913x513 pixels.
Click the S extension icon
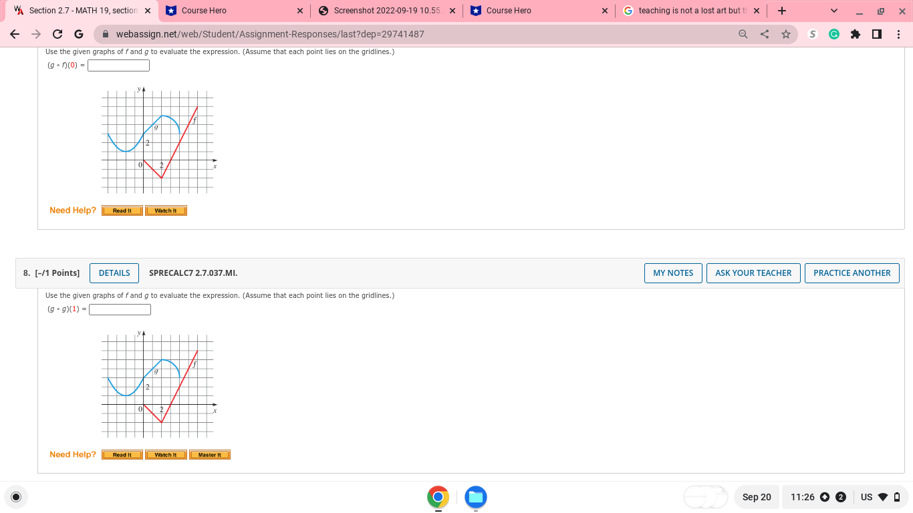coord(812,34)
